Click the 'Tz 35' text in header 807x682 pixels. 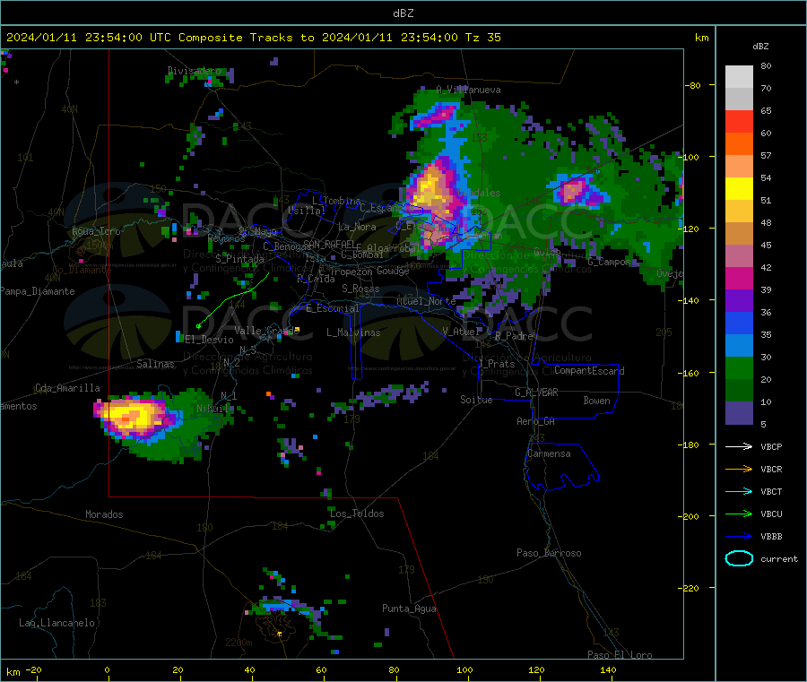[x=482, y=38]
